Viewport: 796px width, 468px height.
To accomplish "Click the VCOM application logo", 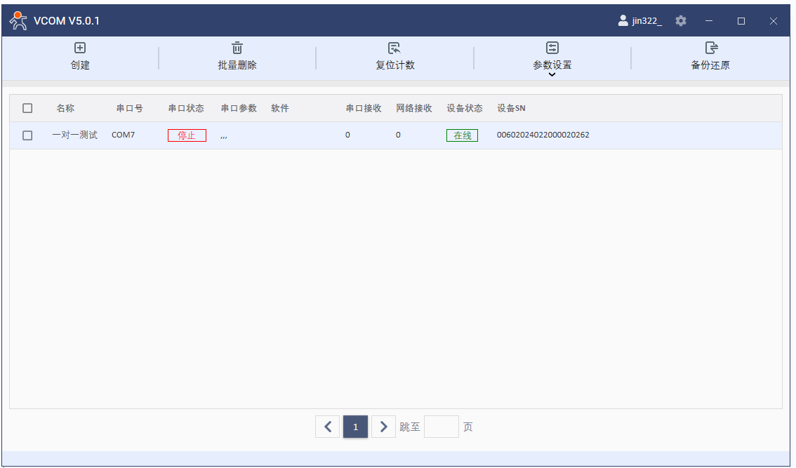I will coord(18,21).
